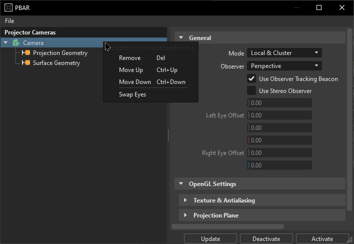
Task: Click the Right Eye Offset third value field
Action: [x=279, y=165]
